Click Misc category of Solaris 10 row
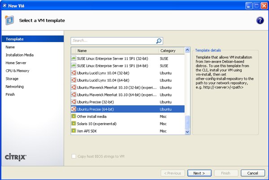This screenshot has width=269, height=180. 163,124
